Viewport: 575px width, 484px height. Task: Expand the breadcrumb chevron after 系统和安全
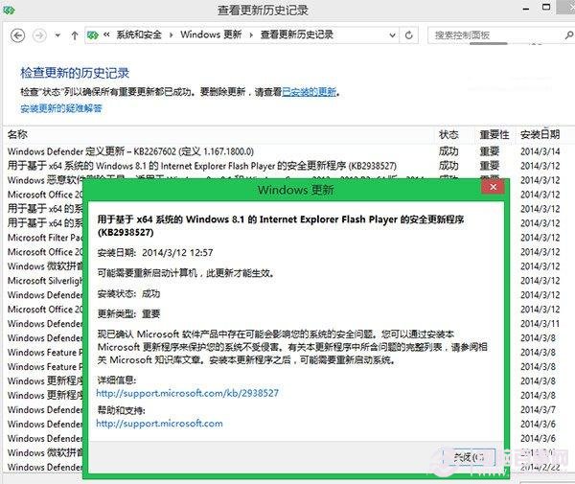pos(172,35)
